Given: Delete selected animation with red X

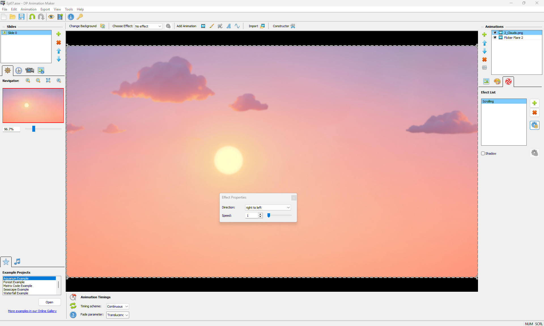Looking at the screenshot, I should (x=484, y=59).
